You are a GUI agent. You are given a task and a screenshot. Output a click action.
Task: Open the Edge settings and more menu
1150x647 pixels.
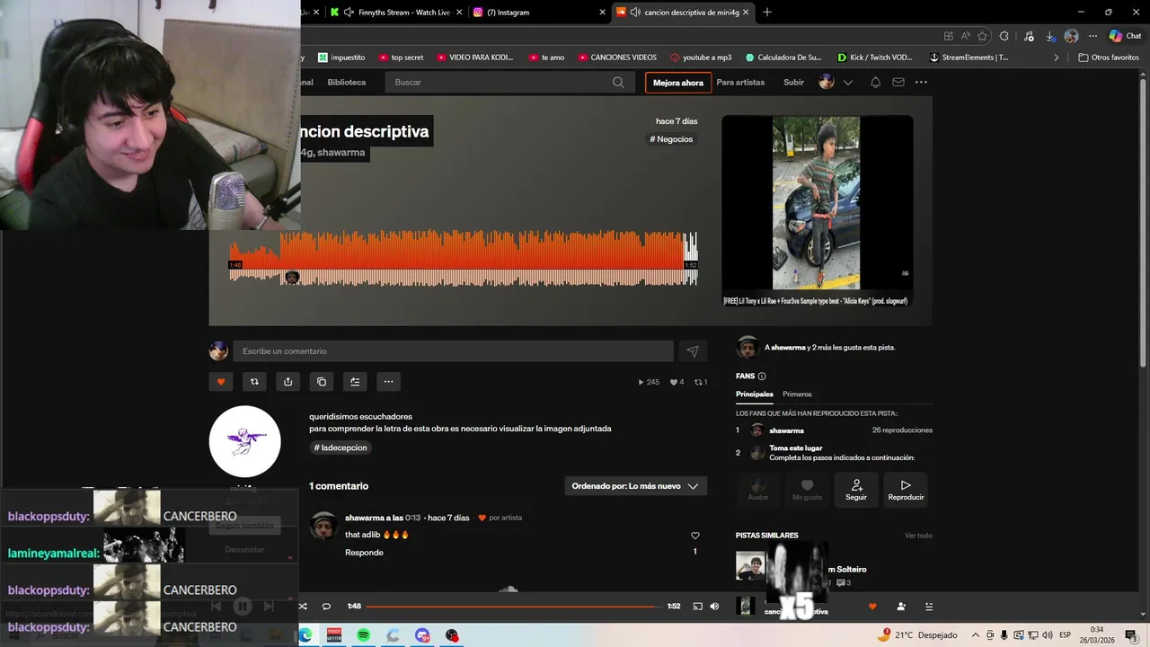tap(1092, 36)
